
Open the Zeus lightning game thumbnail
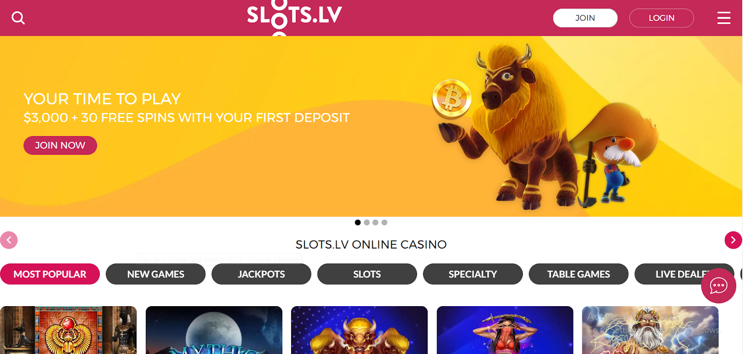click(650, 330)
